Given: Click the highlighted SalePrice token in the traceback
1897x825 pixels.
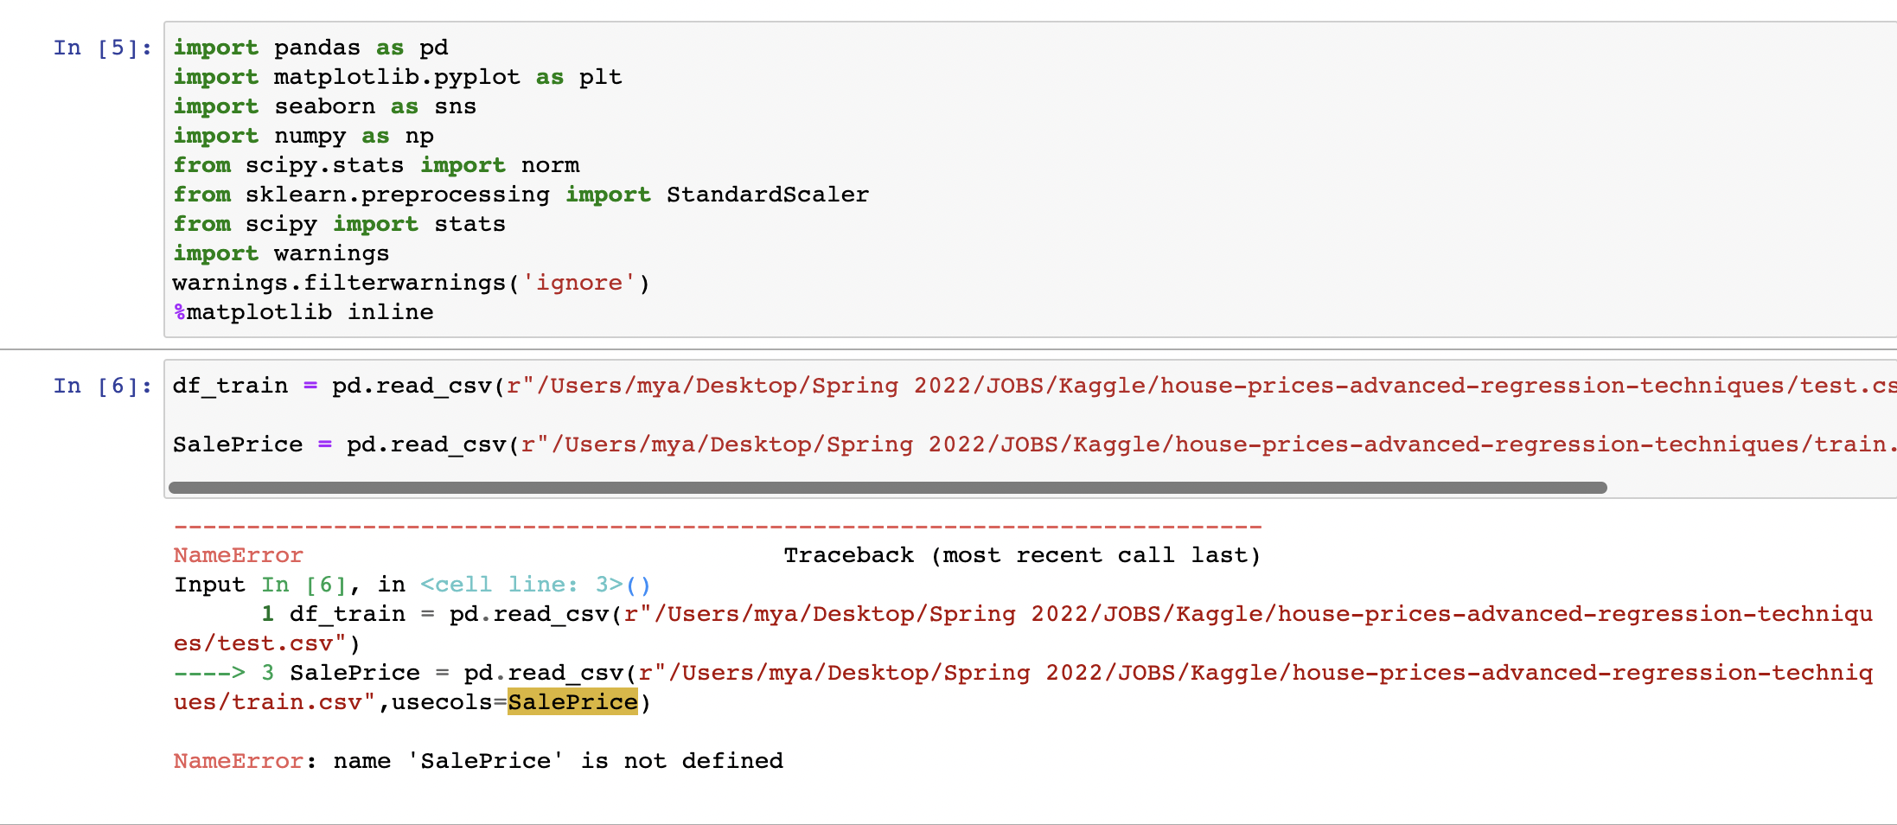Looking at the screenshot, I should pyautogui.click(x=572, y=702).
